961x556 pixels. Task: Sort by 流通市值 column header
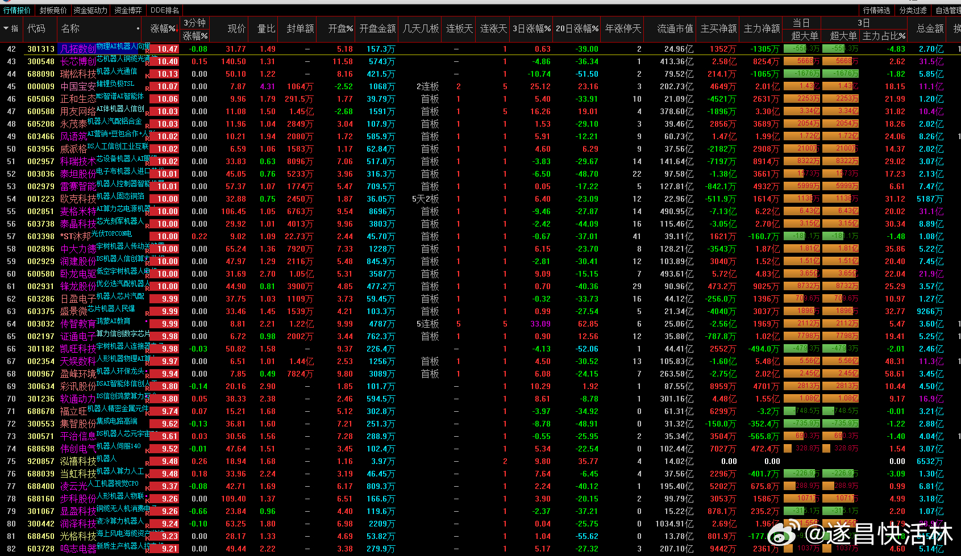675,28
